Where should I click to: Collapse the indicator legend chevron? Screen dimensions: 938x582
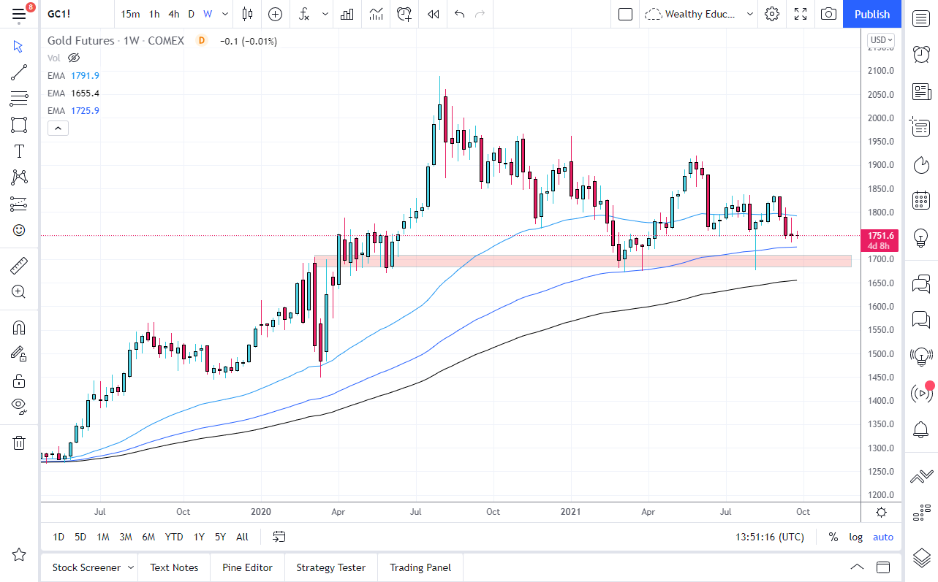coord(58,129)
